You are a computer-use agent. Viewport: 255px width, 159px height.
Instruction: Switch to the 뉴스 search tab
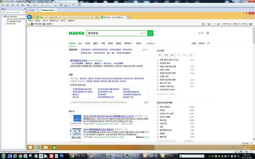click(x=80, y=44)
